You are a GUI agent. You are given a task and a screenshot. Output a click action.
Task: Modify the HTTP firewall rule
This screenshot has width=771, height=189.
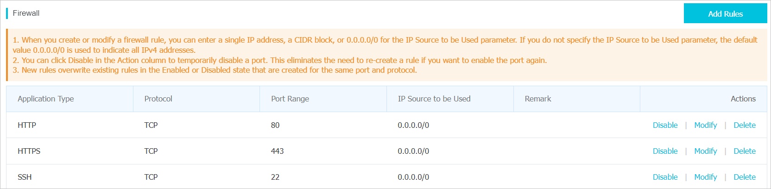point(705,125)
